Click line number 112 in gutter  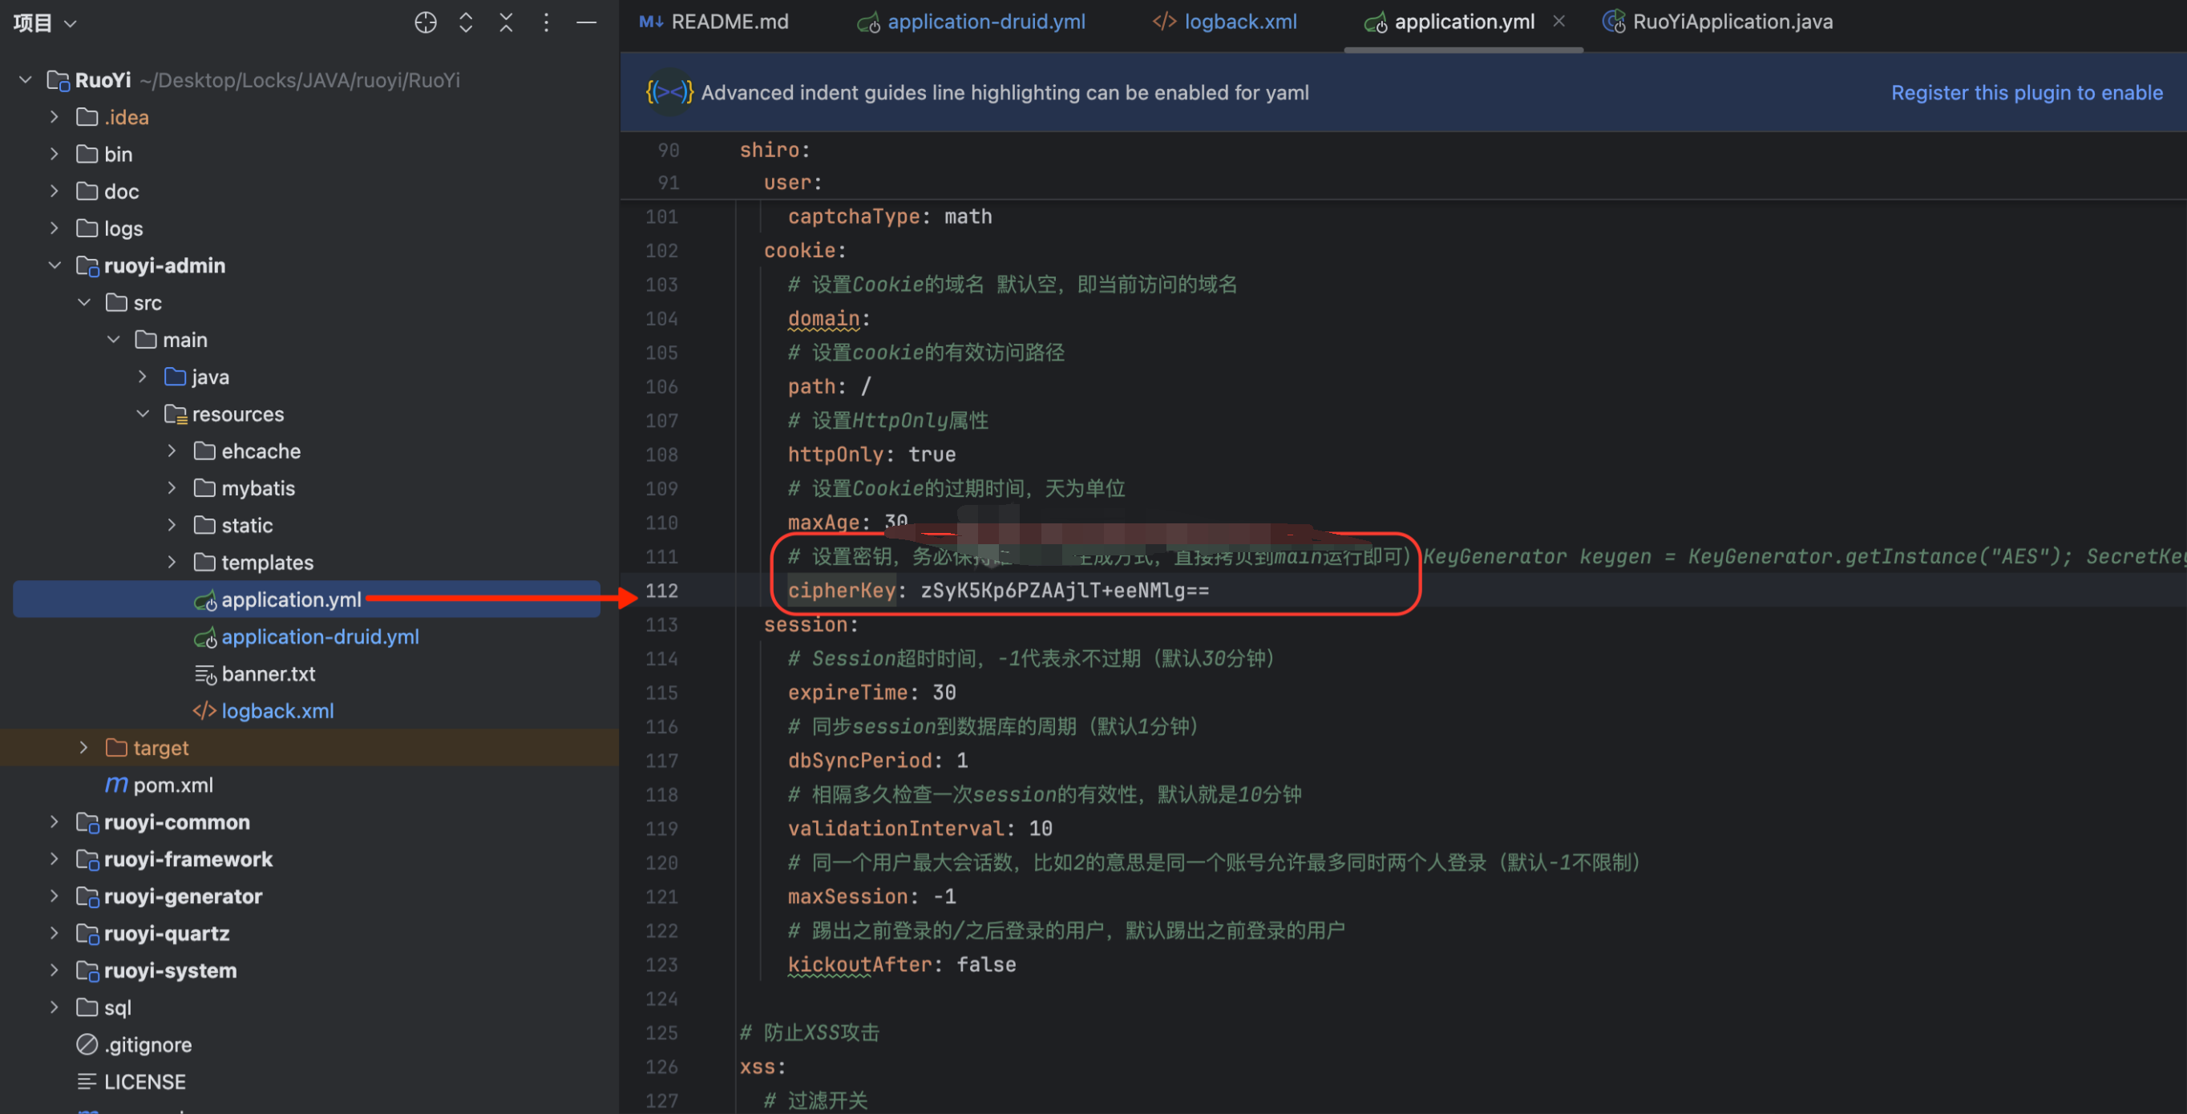pos(661,591)
